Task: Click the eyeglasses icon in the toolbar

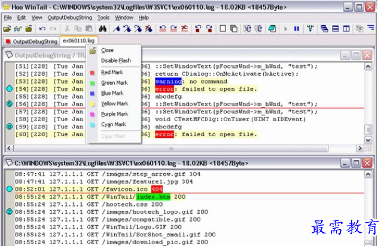Action: 17,29
